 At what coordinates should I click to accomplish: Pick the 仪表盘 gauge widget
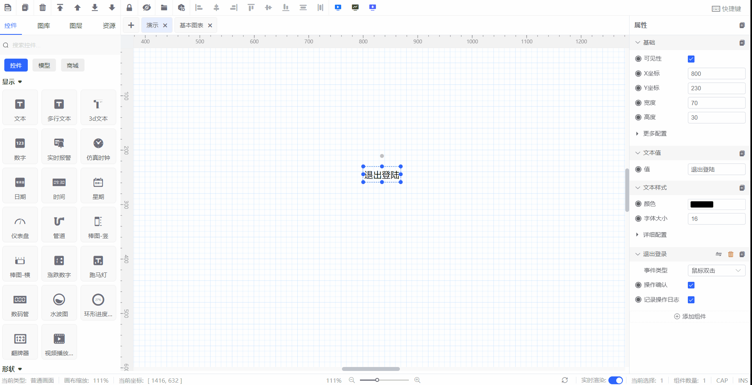click(20, 225)
